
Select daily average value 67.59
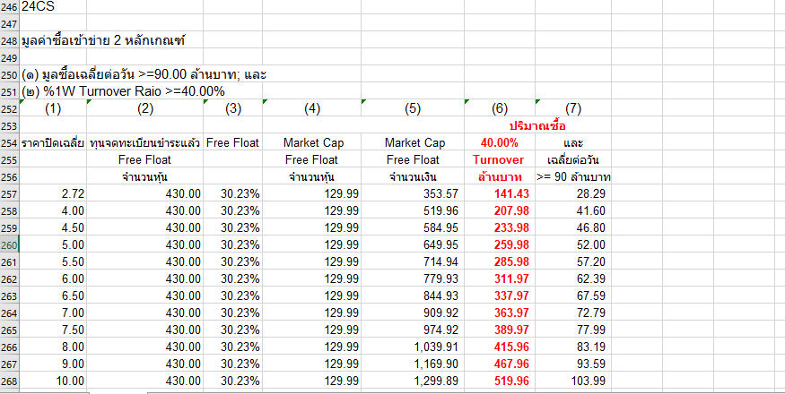point(572,296)
